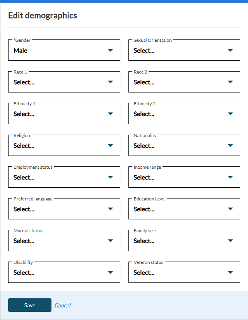The width and height of the screenshot is (248, 320).
Task: Click the Employment status dropdown arrow
Action: (110, 177)
